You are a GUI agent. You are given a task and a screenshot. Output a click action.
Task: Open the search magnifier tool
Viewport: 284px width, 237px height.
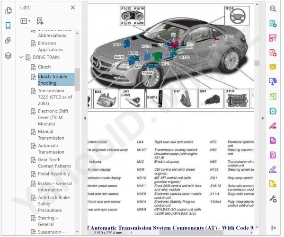coord(273,9)
